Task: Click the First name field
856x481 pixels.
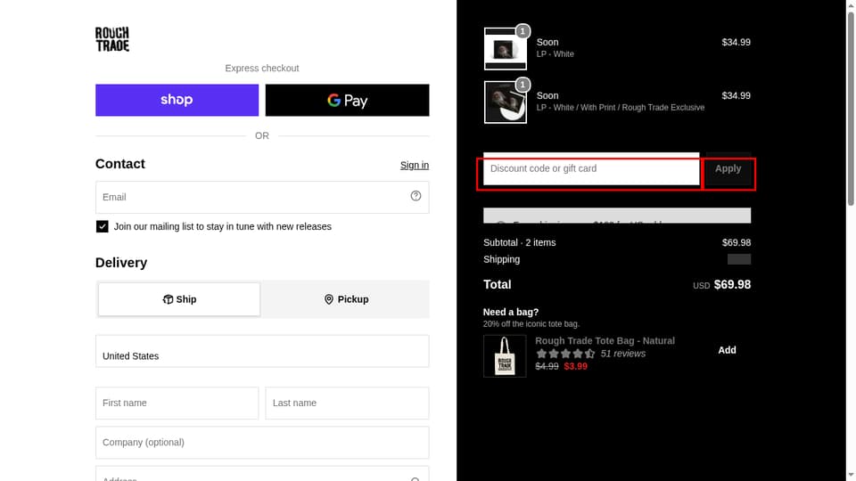Action: [177, 403]
